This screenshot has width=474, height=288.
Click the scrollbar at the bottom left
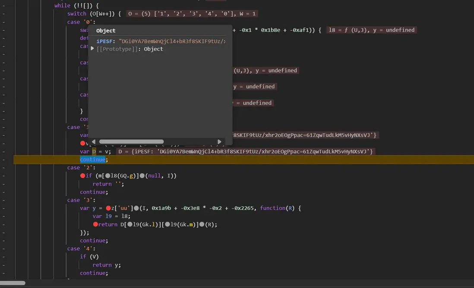pos(13,283)
